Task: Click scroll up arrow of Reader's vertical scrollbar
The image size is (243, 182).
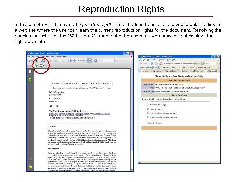Action: [132, 69]
